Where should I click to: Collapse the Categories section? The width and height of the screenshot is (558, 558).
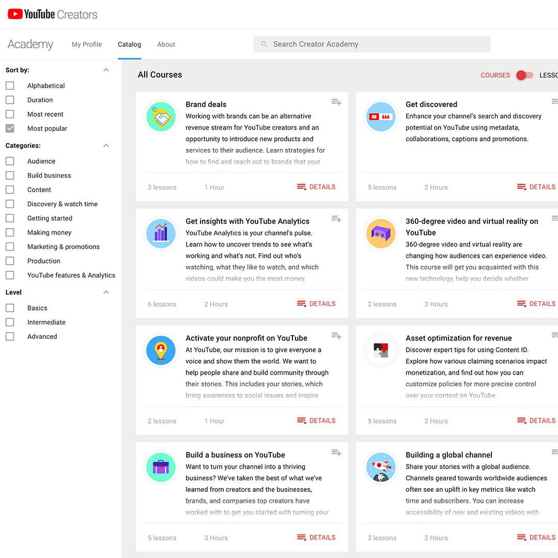tap(106, 145)
